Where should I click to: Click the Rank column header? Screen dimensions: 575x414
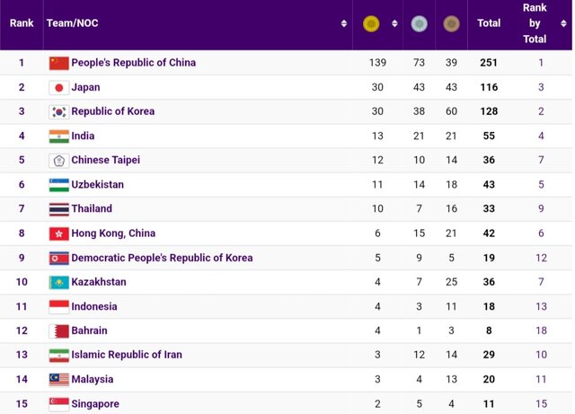22,23
